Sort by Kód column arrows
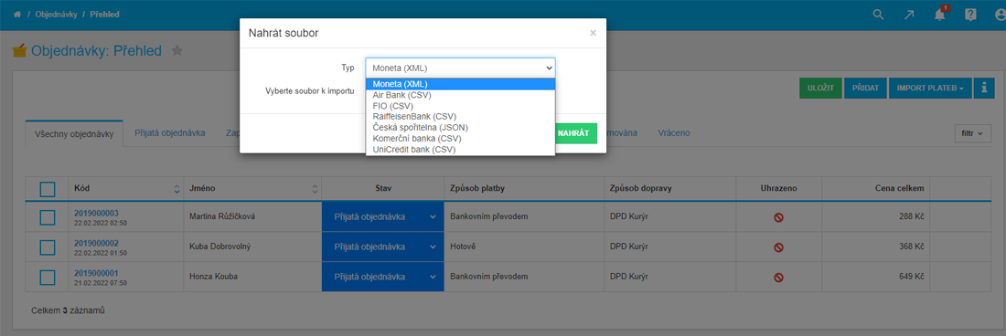The height and width of the screenshot is (336, 1006). pyautogui.click(x=177, y=189)
